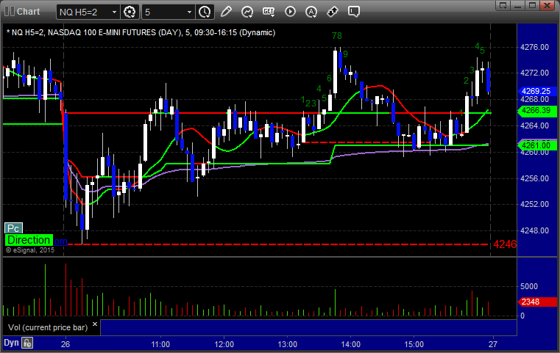560x353 pixels.
Task: Click the Pc button on the chart
Action: 13,228
